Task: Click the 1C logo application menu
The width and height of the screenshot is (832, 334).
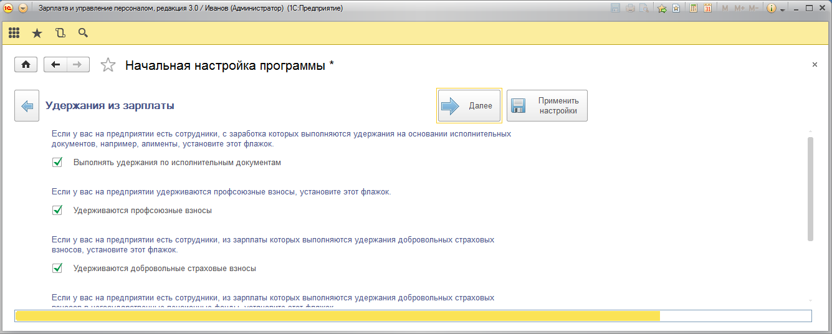Action: [x=9, y=9]
